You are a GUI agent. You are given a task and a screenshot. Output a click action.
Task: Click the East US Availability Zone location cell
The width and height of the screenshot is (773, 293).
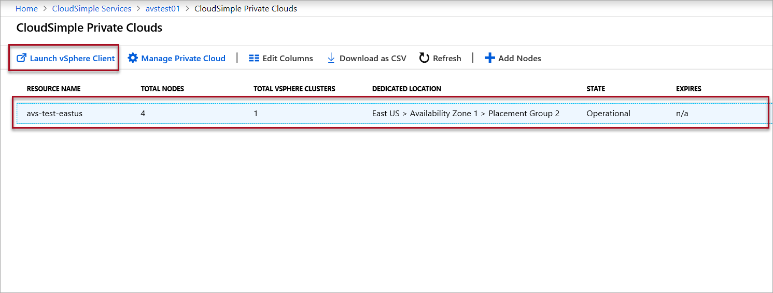click(466, 113)
